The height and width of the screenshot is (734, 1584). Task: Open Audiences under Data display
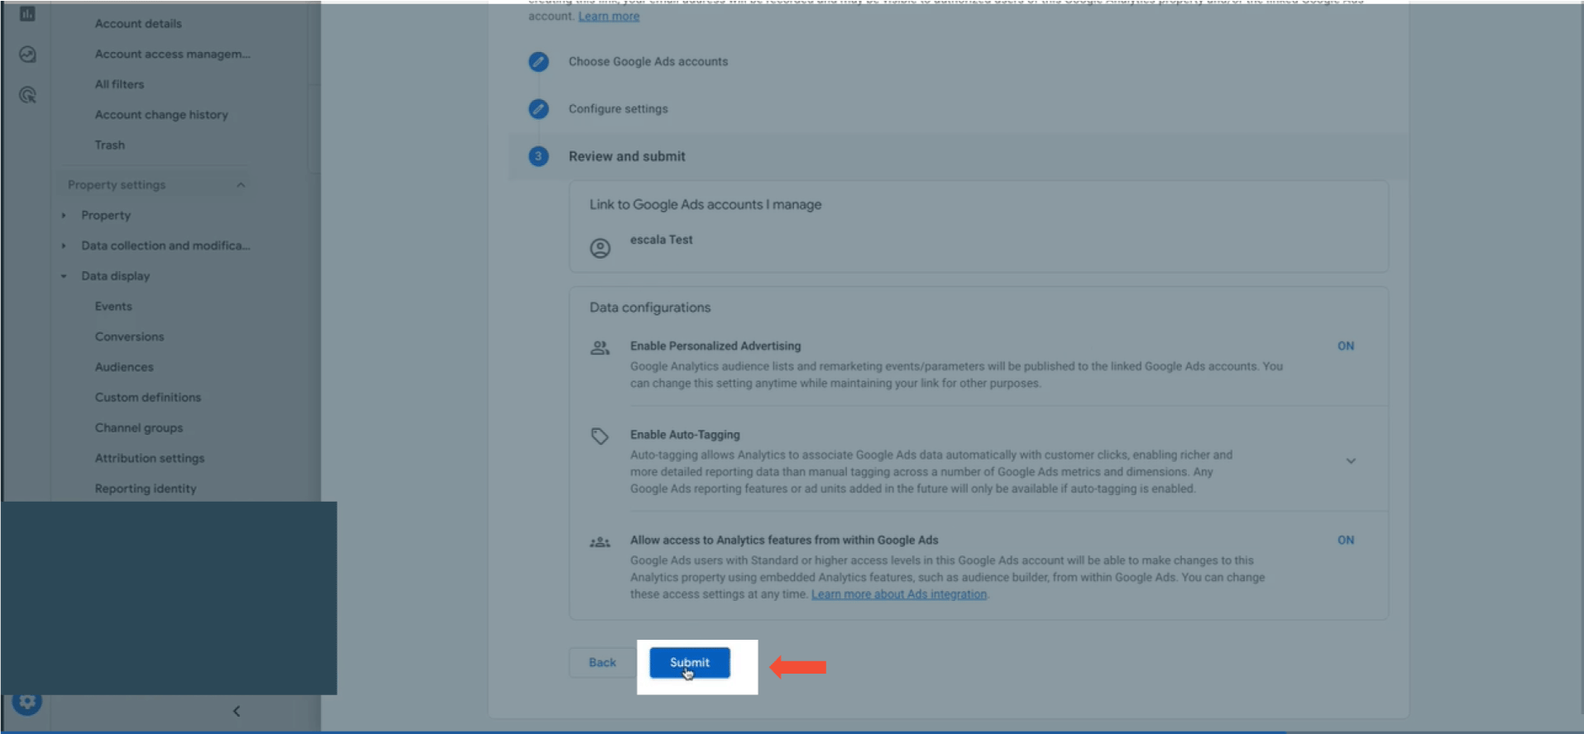(124, 367)
